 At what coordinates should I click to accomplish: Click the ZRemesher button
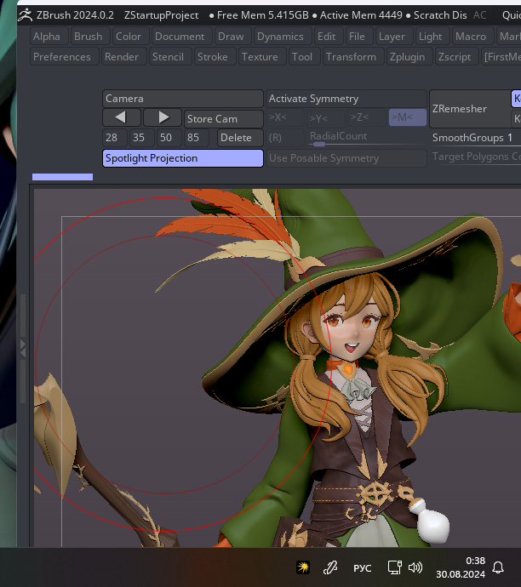[469, 109]
